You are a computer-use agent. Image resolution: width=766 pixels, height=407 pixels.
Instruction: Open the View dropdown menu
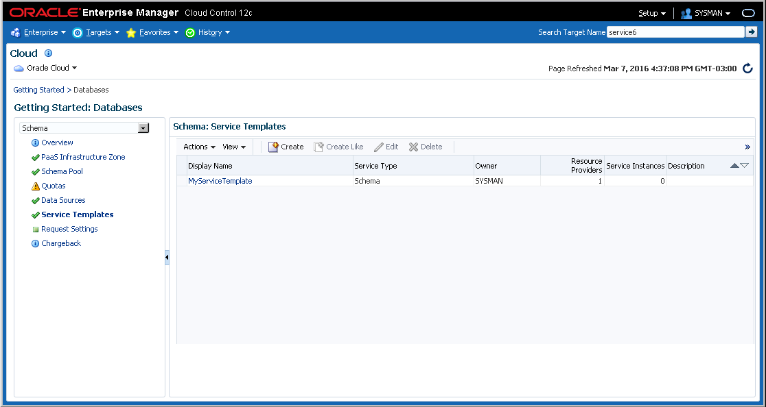[x=235, y=147]
